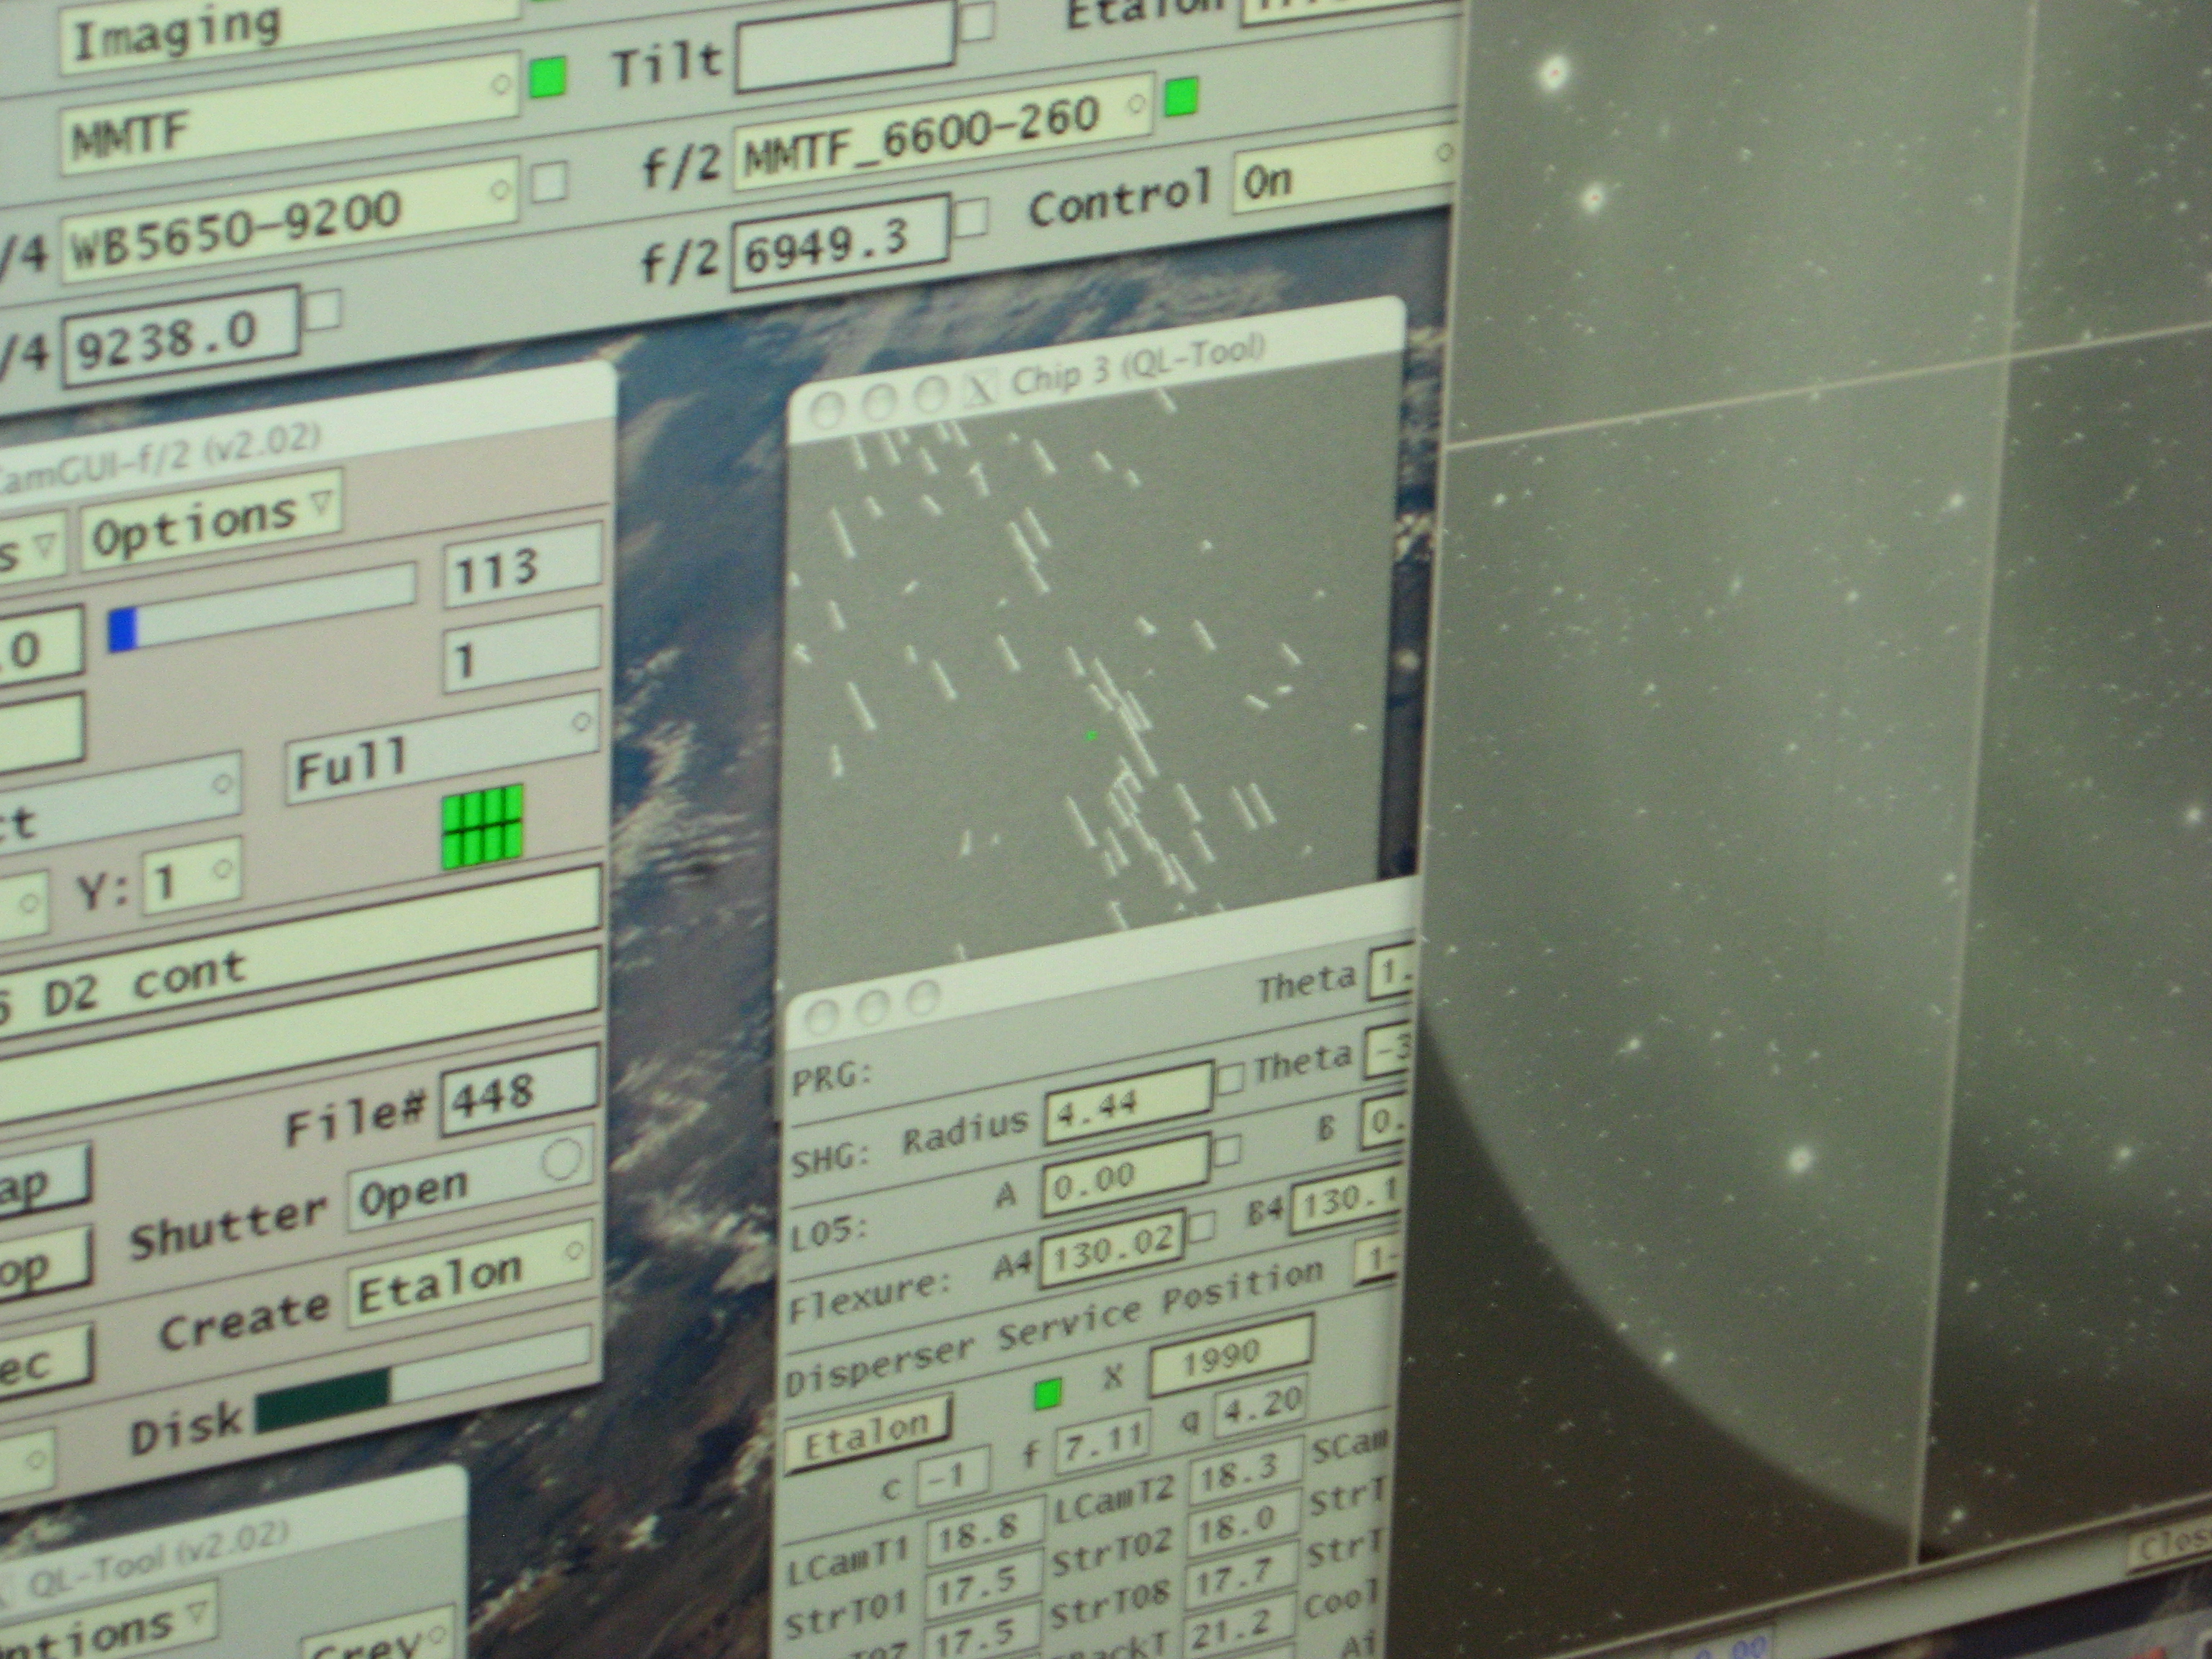Click the round Shutter state indicator
The width and height of the screenshot is (2212, 1659).
tap(560, 1160)
